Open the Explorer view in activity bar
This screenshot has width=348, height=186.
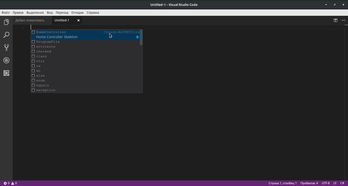(6, 22)
